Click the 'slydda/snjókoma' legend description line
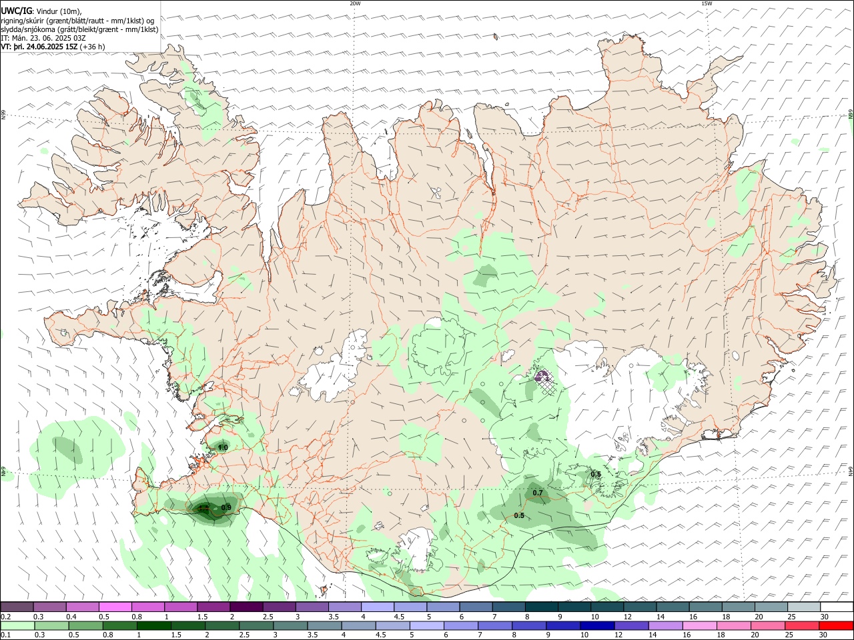This screenshot has height=640, width=854. pos(79,29)
